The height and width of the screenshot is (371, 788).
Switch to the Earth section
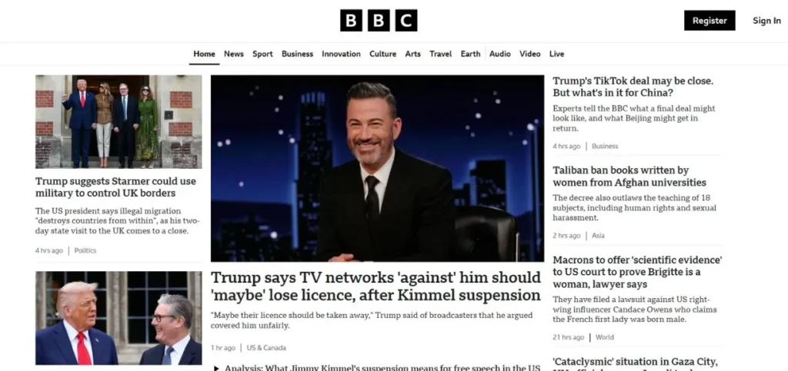(x=470, y=54)
